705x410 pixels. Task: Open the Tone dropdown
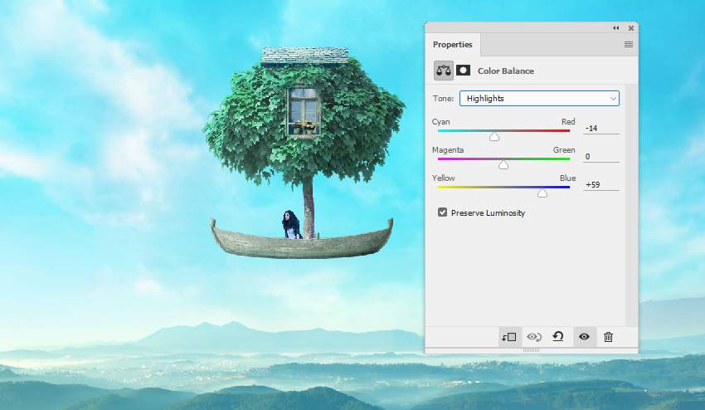click(x=539, y=99)
